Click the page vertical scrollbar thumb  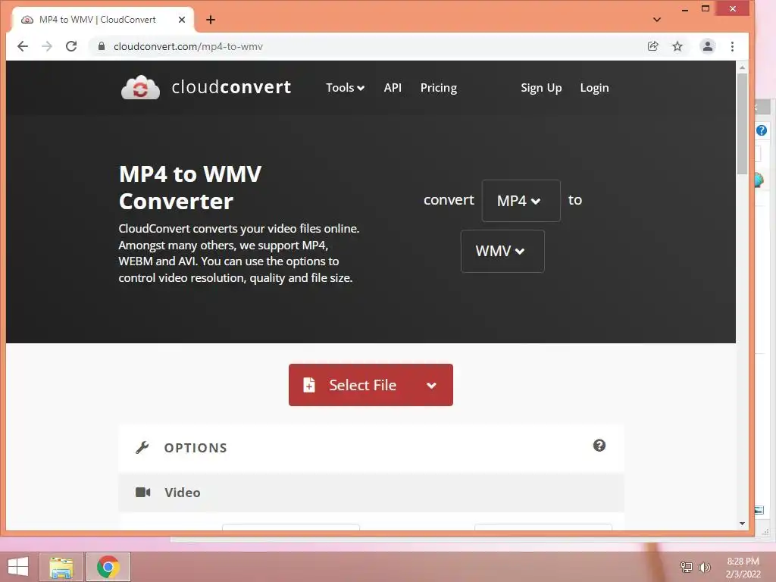click(742, 124)
